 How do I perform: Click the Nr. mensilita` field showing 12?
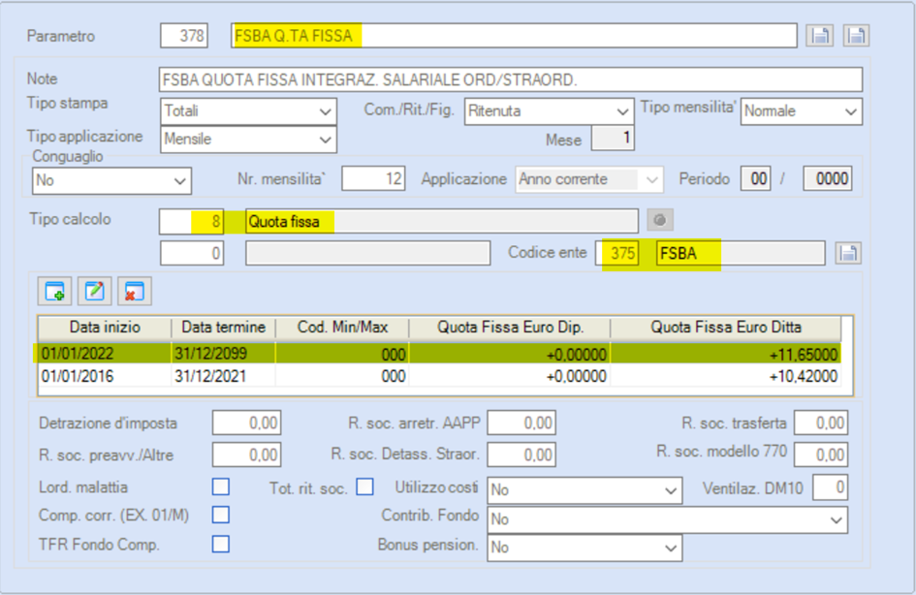(373, 178)
